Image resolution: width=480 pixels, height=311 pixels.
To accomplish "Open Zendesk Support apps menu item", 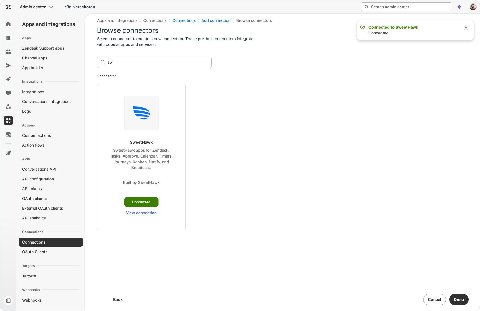I will tap(43, 48).
